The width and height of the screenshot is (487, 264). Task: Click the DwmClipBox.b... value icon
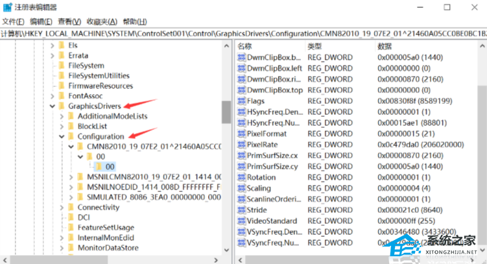tap(241, 58)
